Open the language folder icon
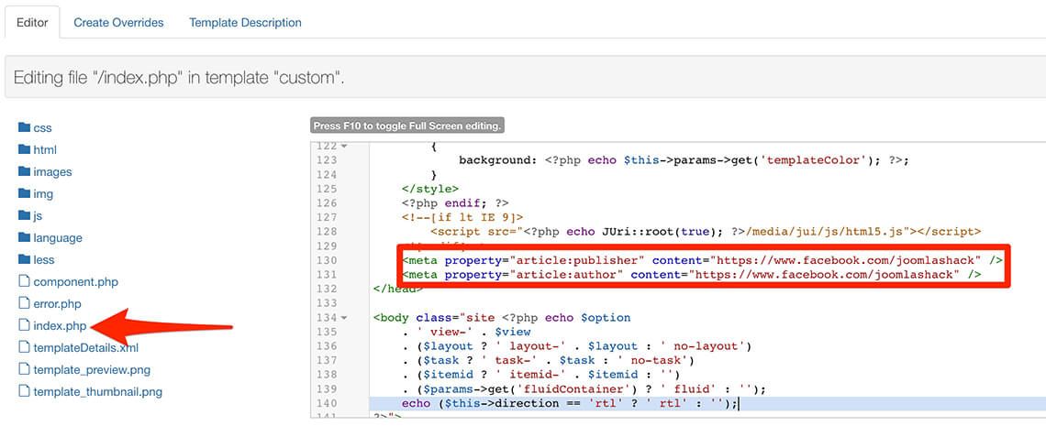Screen dimensions: 1046x426 pos(25,237)
